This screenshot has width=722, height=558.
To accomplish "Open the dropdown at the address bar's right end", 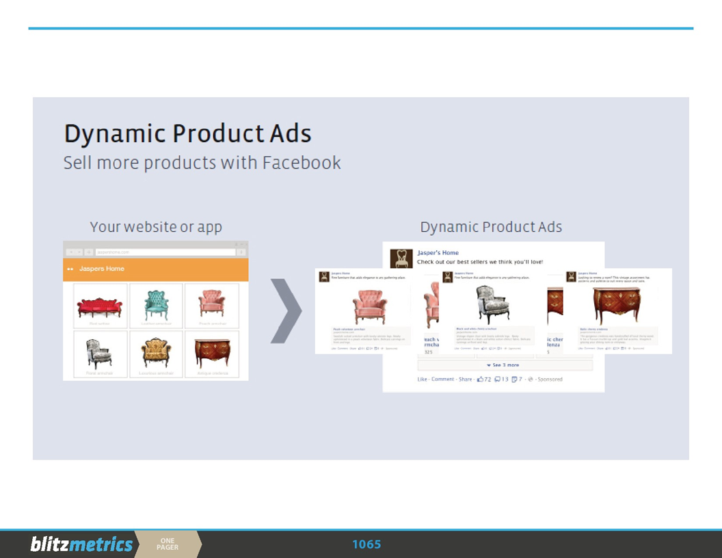I will click(x=241, y=252).
